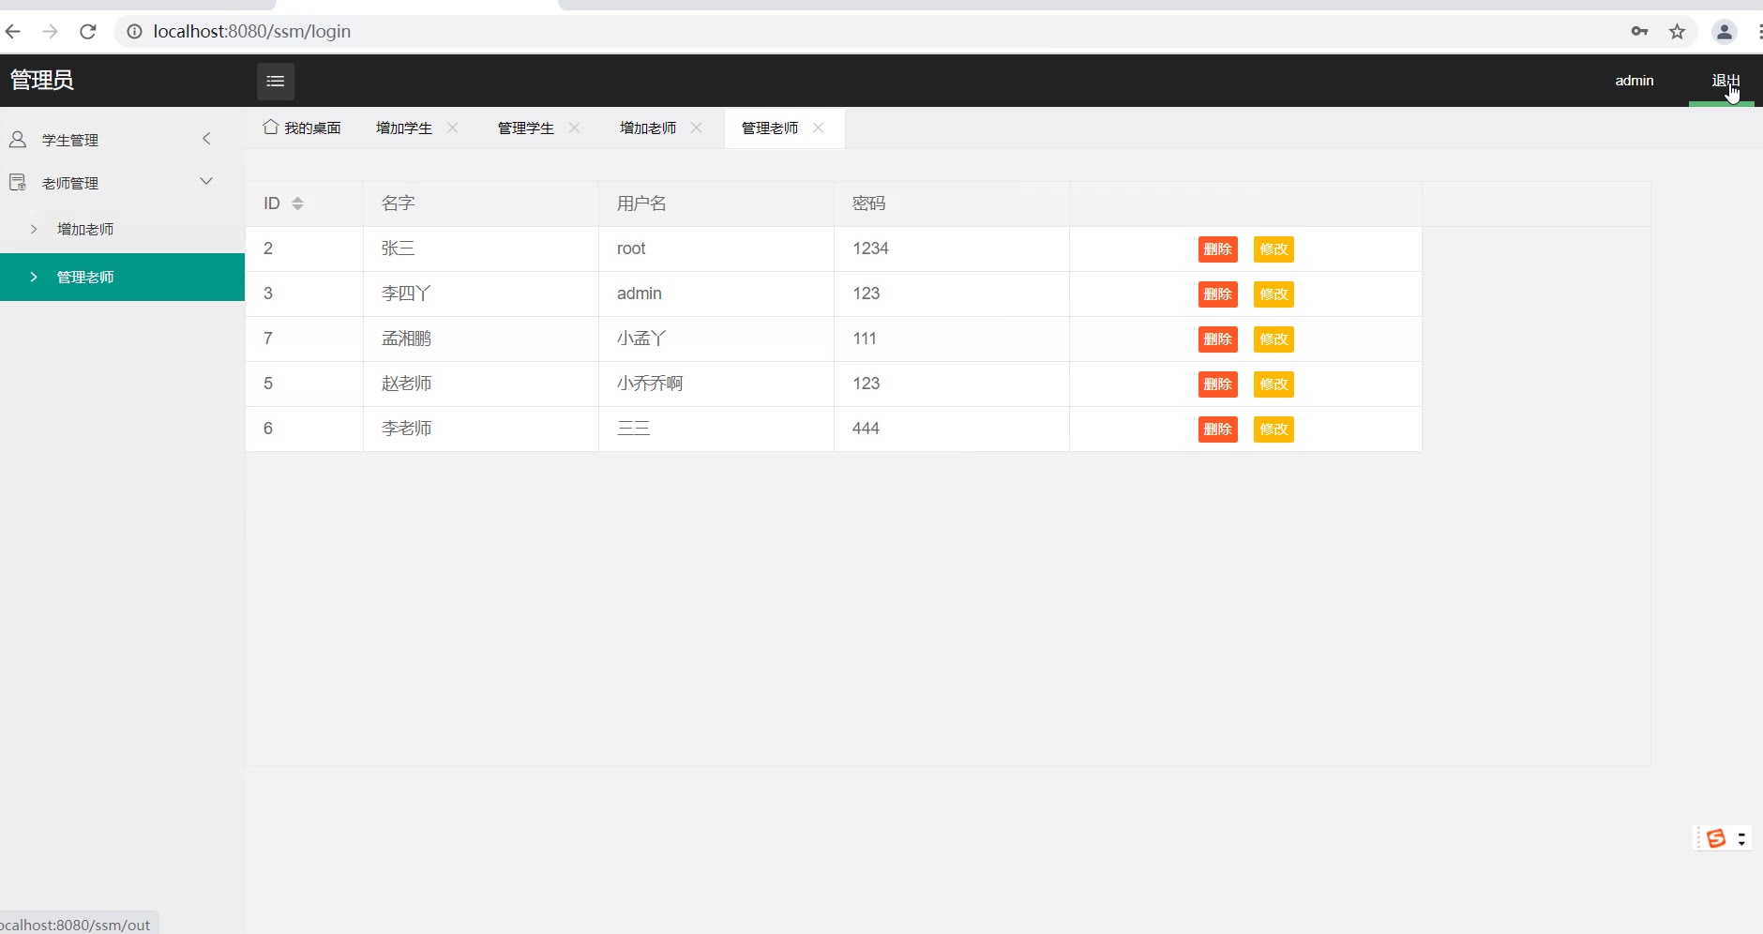Open the 增加老师 sidebar item
The height and width of the screenshot is (934, 1763).
coord(122,229)
